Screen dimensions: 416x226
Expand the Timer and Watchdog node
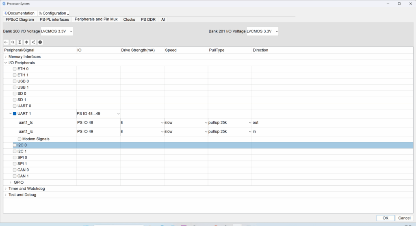coord(6,189)
